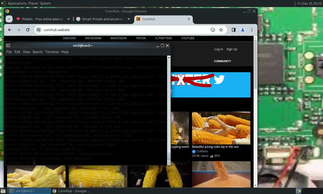Click the terminal scrollbar down arrow
Screen dimensions: 323x194
pyautogui.click(x=169, y=163)
